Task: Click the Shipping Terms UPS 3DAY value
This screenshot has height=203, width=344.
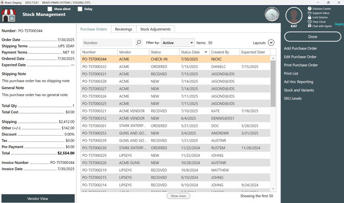Action: [x=66, y=46]
